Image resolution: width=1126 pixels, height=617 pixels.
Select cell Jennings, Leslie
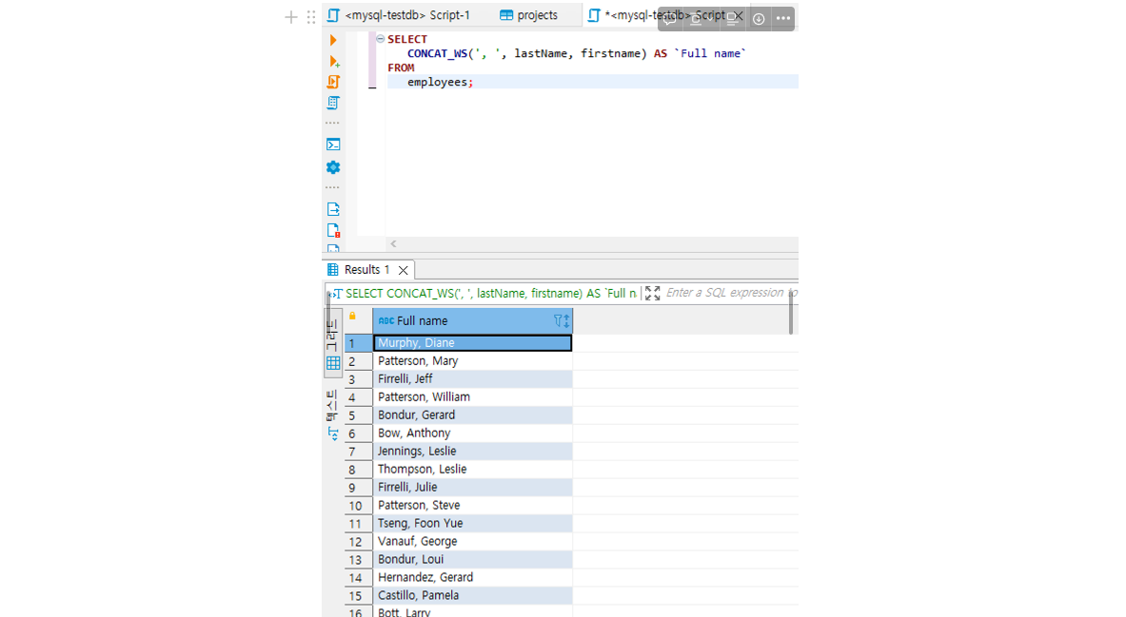(472, 452)
